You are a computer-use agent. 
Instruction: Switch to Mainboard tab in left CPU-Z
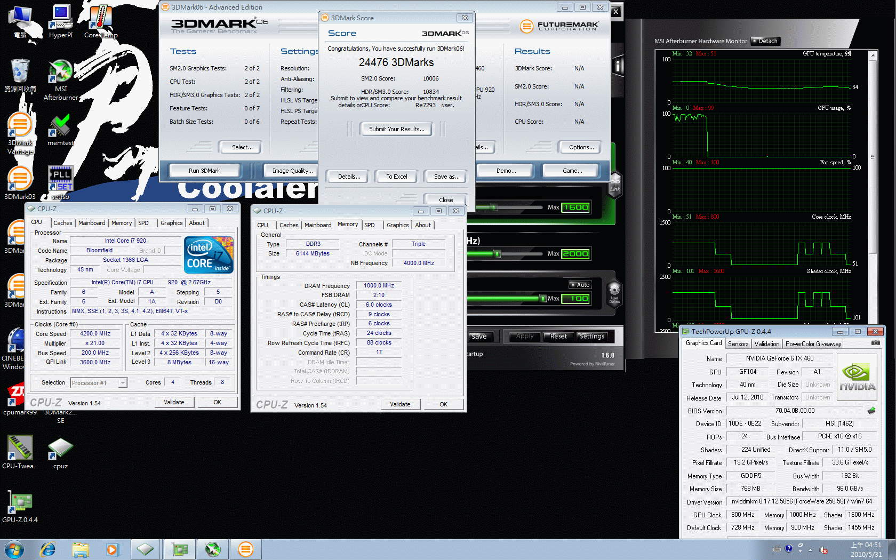[x=92, y=223]
